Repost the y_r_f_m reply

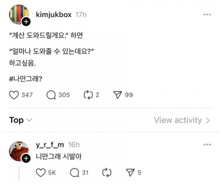tap(106, 173)
